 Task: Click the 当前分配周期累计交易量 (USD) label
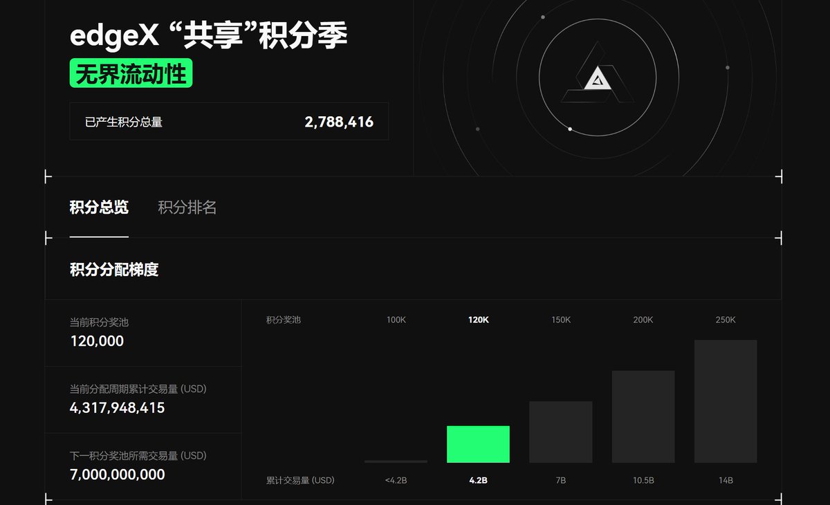[138, 389]
